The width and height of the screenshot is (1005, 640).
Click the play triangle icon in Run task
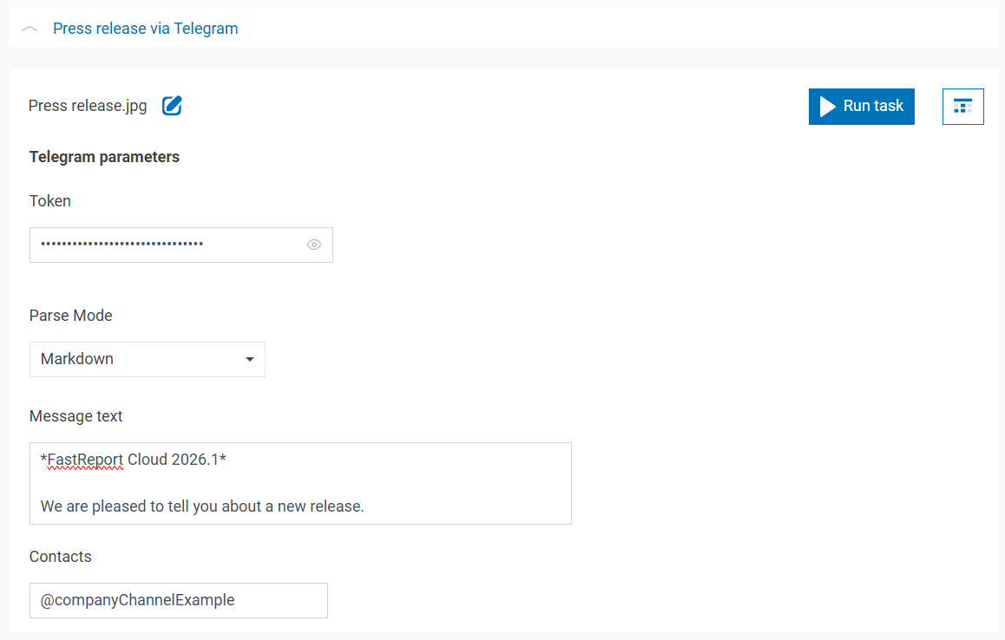pos(827,106)
